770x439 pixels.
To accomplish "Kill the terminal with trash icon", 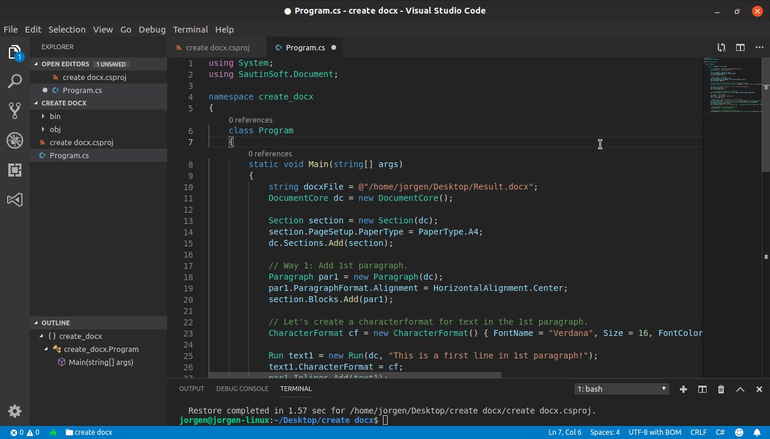I will click(x=721, y=389).
